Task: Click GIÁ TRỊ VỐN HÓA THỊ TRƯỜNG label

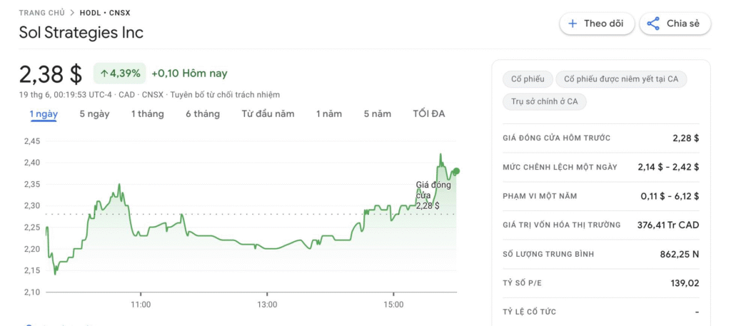Action: 562,225
